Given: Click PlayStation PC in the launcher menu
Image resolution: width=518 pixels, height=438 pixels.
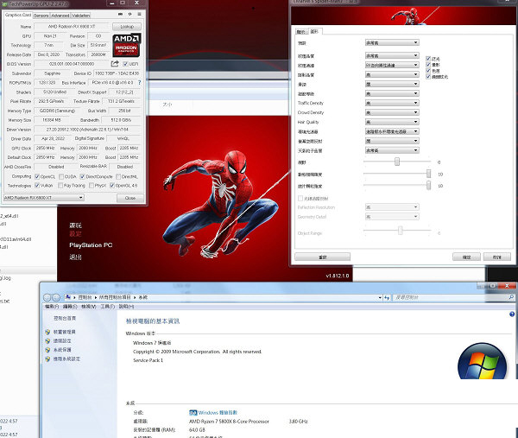Looking at the screenshot, I should coord(91,245).
